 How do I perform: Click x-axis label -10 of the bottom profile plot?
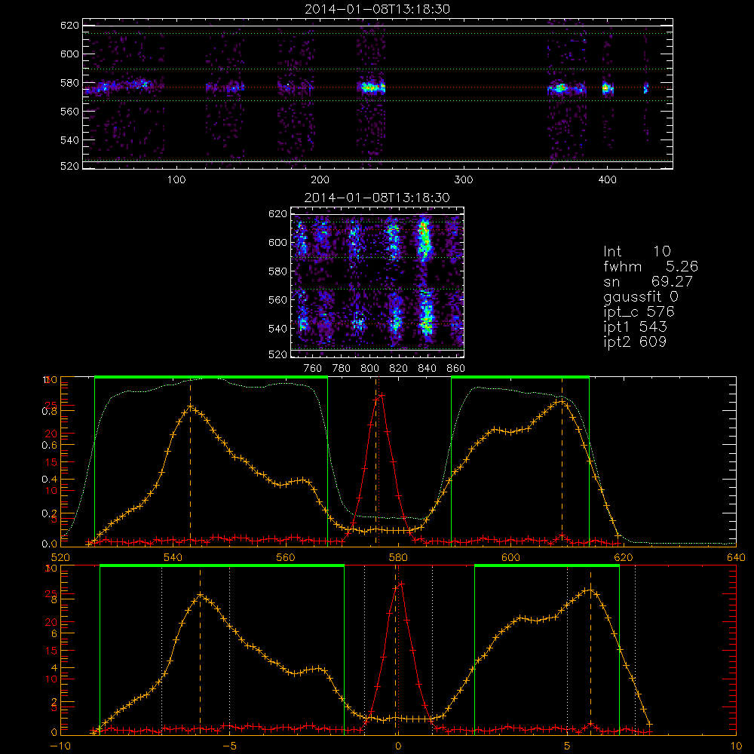(60, 746)
